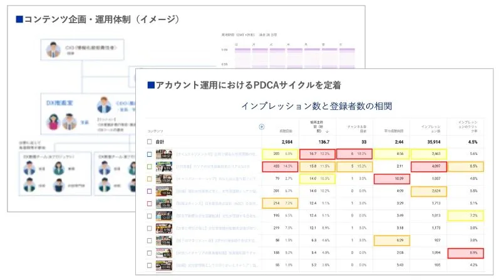Click the total average duration 2:44

click(x=399, y=142)
